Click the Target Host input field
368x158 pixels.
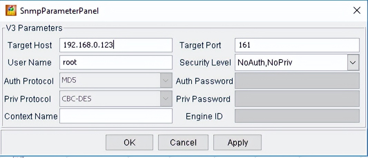click(116, 45)
